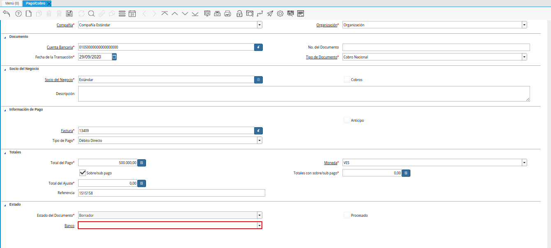Click the padlock icon in toolbar

(239, 14)
